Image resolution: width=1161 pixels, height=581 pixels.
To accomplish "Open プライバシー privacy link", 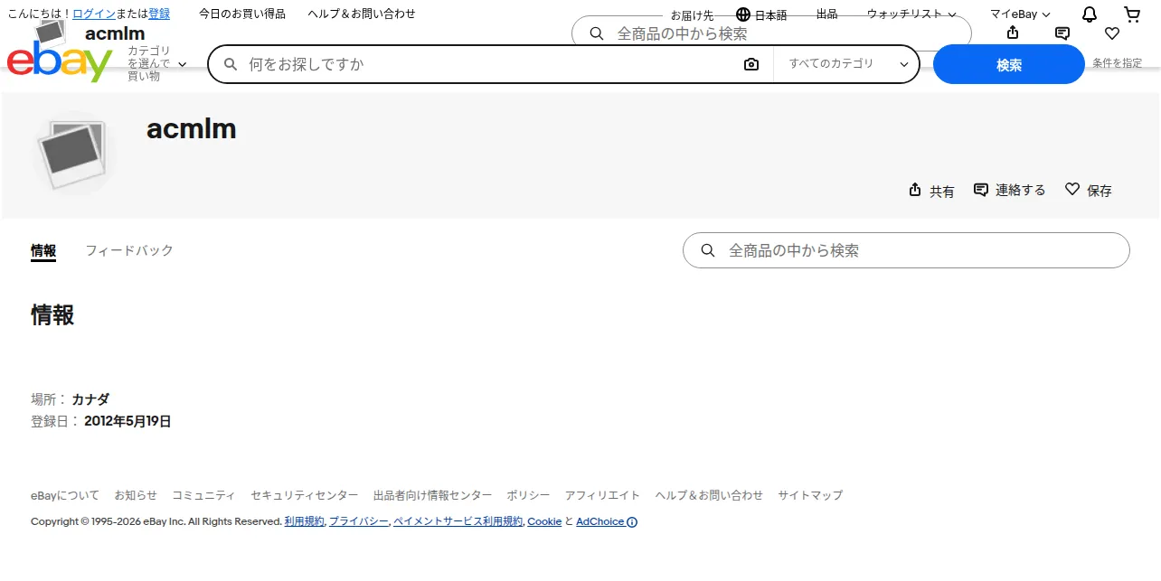I will click(359, 522).
